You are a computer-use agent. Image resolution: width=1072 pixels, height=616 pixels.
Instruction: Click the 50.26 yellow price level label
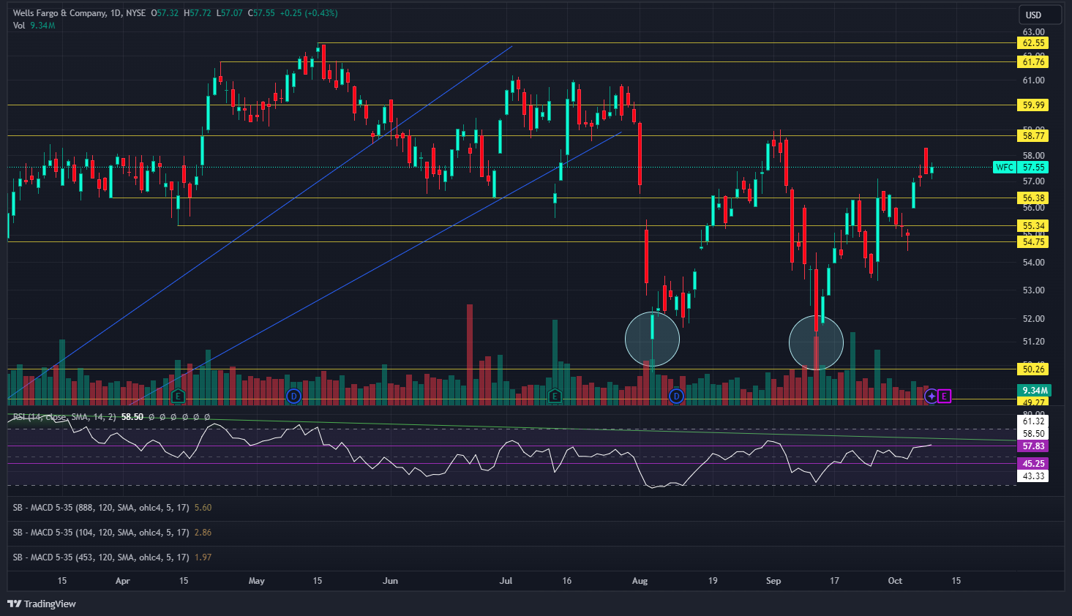[x=1033, y=369]
